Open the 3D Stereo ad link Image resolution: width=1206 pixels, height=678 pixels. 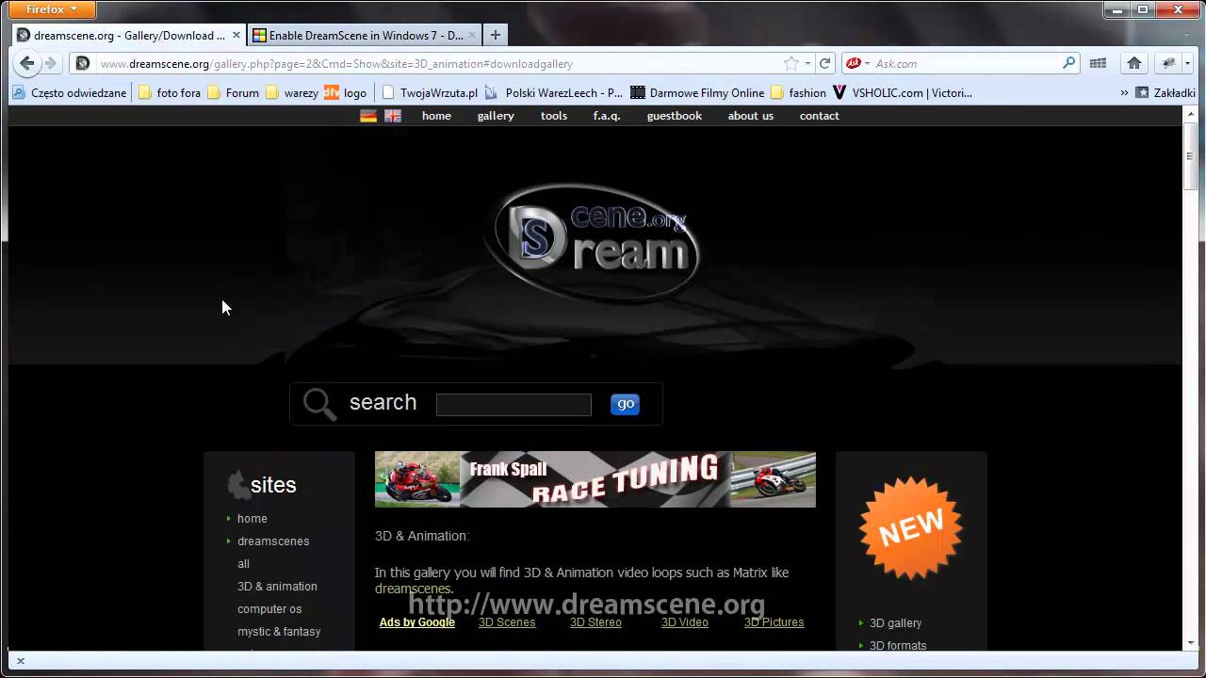[595, 622]
